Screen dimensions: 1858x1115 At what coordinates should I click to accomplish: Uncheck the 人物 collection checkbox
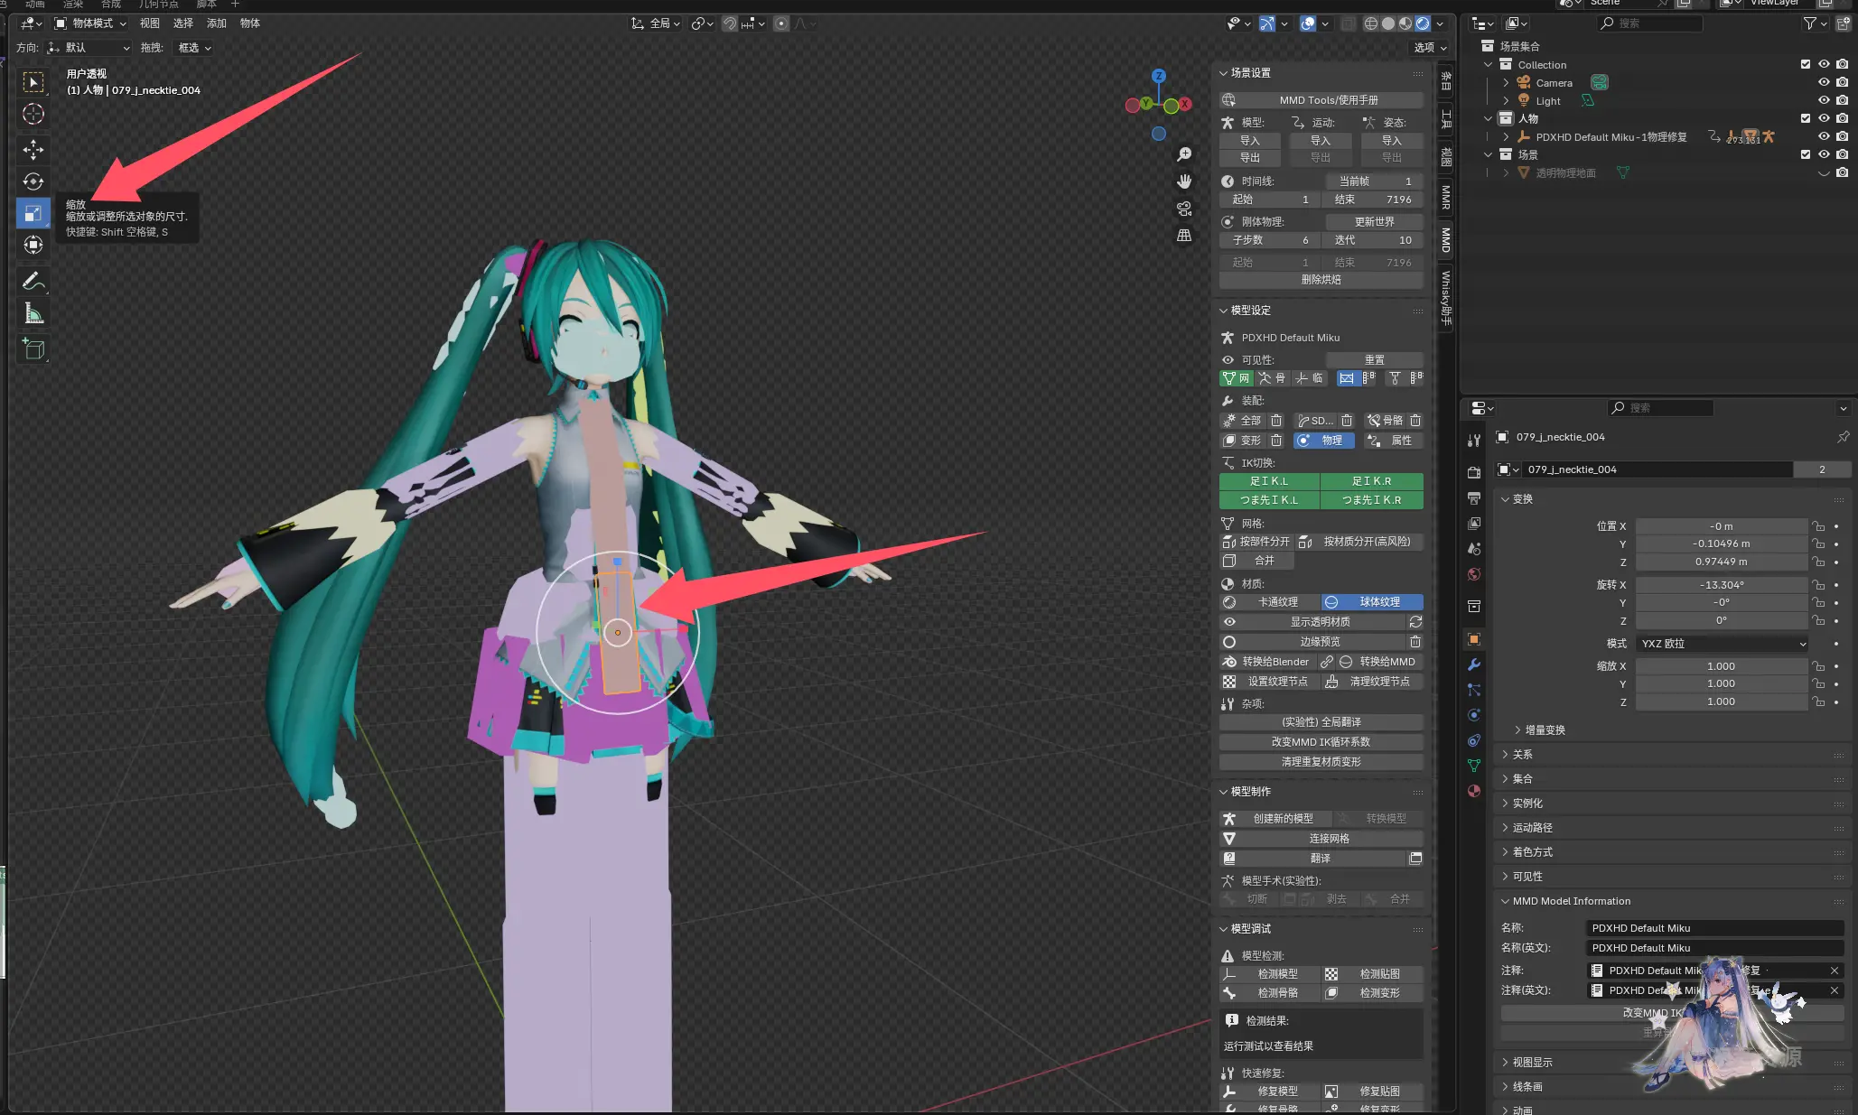tap(1806, 118)
